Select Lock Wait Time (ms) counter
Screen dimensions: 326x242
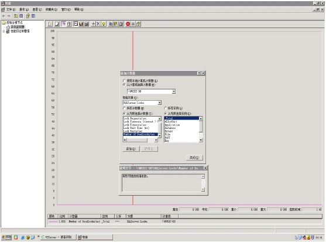[140, 128]
